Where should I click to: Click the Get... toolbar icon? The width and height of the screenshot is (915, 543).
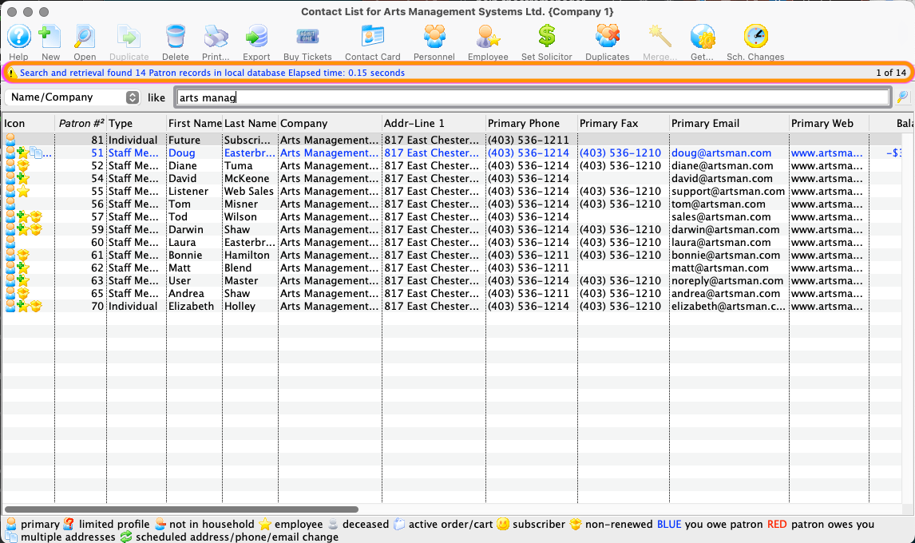tap(702, 37)
